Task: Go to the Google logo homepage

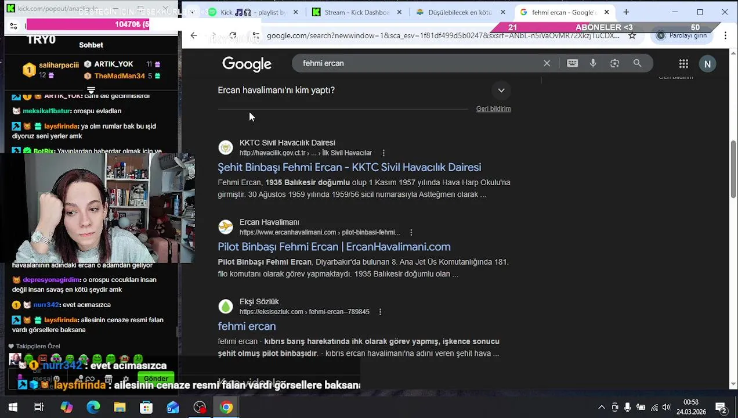Action: click(247, 64)
